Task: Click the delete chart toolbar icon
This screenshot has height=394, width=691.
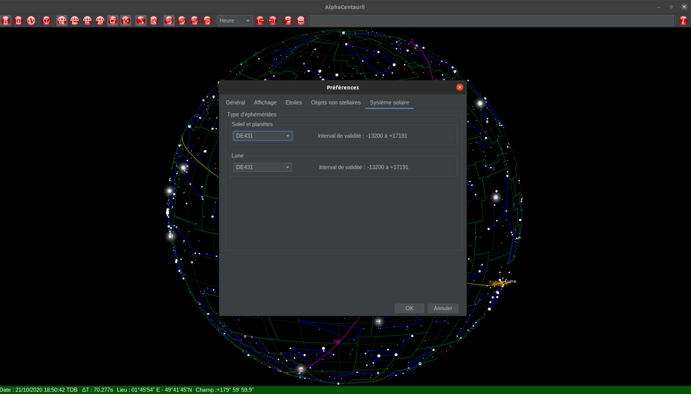Action: click(18, 20)
